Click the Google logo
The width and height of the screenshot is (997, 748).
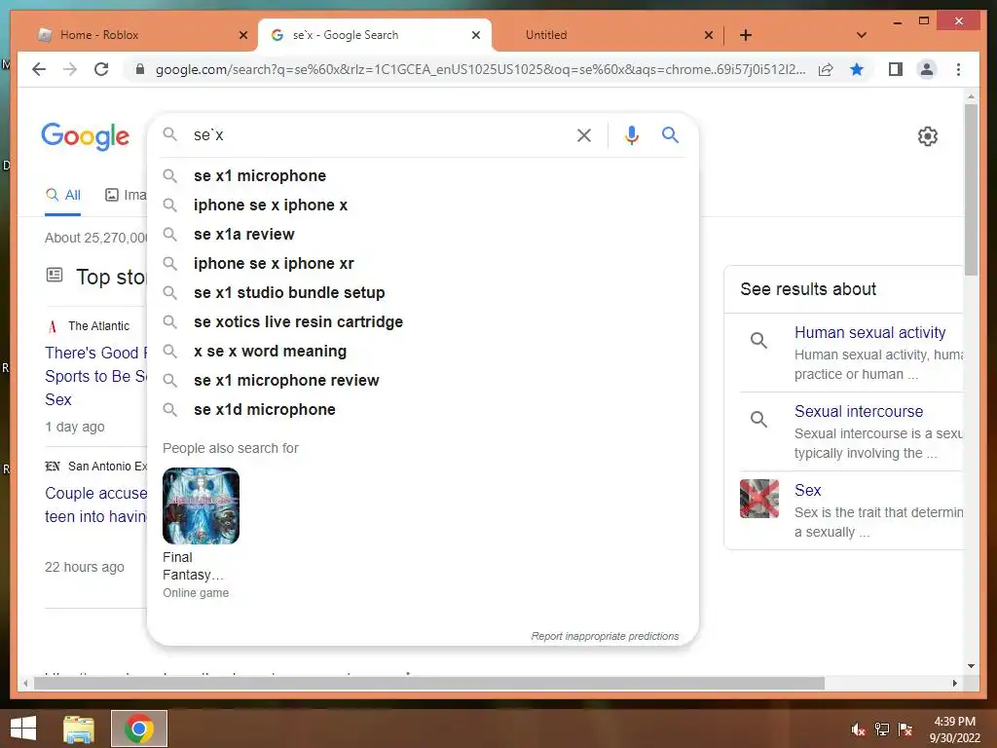(86, 136)
